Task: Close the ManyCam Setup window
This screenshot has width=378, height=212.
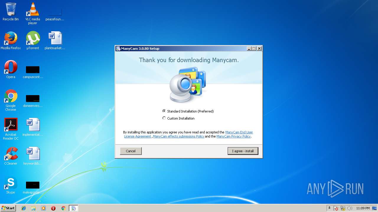Action: point(259,49)
